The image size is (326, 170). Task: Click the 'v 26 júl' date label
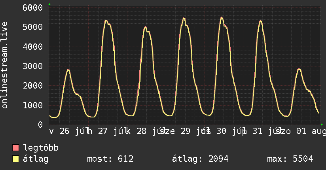[x=68, y=131]
